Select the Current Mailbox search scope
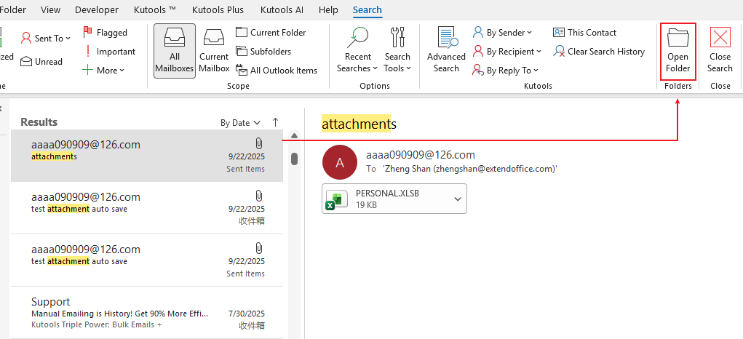743x339 pixels. tap(214, 49)
